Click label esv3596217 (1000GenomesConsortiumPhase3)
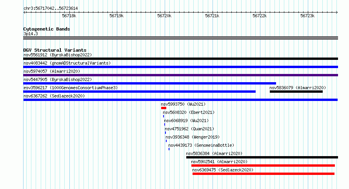Viewport: 349px width, 189px height. pyautogui.click(x=71, y=88)
